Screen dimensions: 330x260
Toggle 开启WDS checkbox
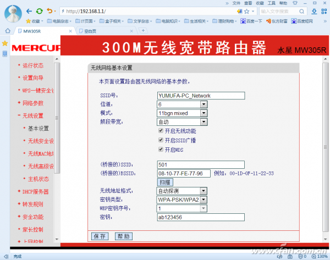coord(161,150)
